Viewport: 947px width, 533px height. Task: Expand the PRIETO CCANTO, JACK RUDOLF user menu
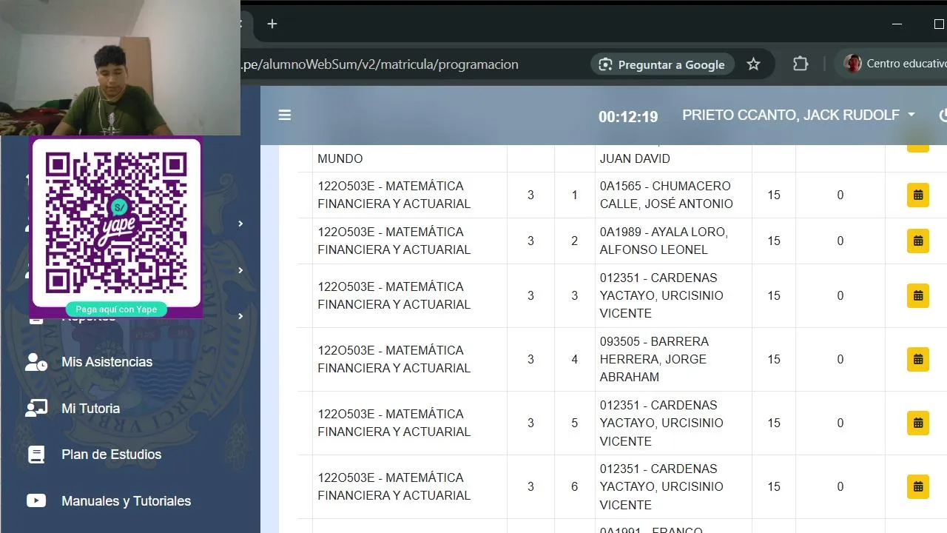tap(798, 115)
